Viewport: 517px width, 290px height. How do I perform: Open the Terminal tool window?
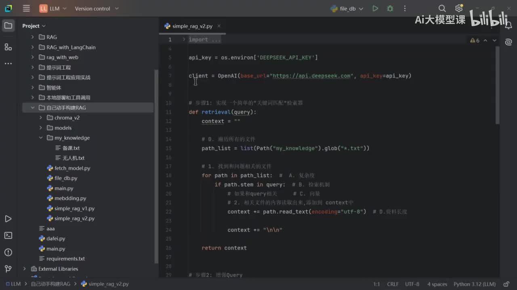pos(8,236)
